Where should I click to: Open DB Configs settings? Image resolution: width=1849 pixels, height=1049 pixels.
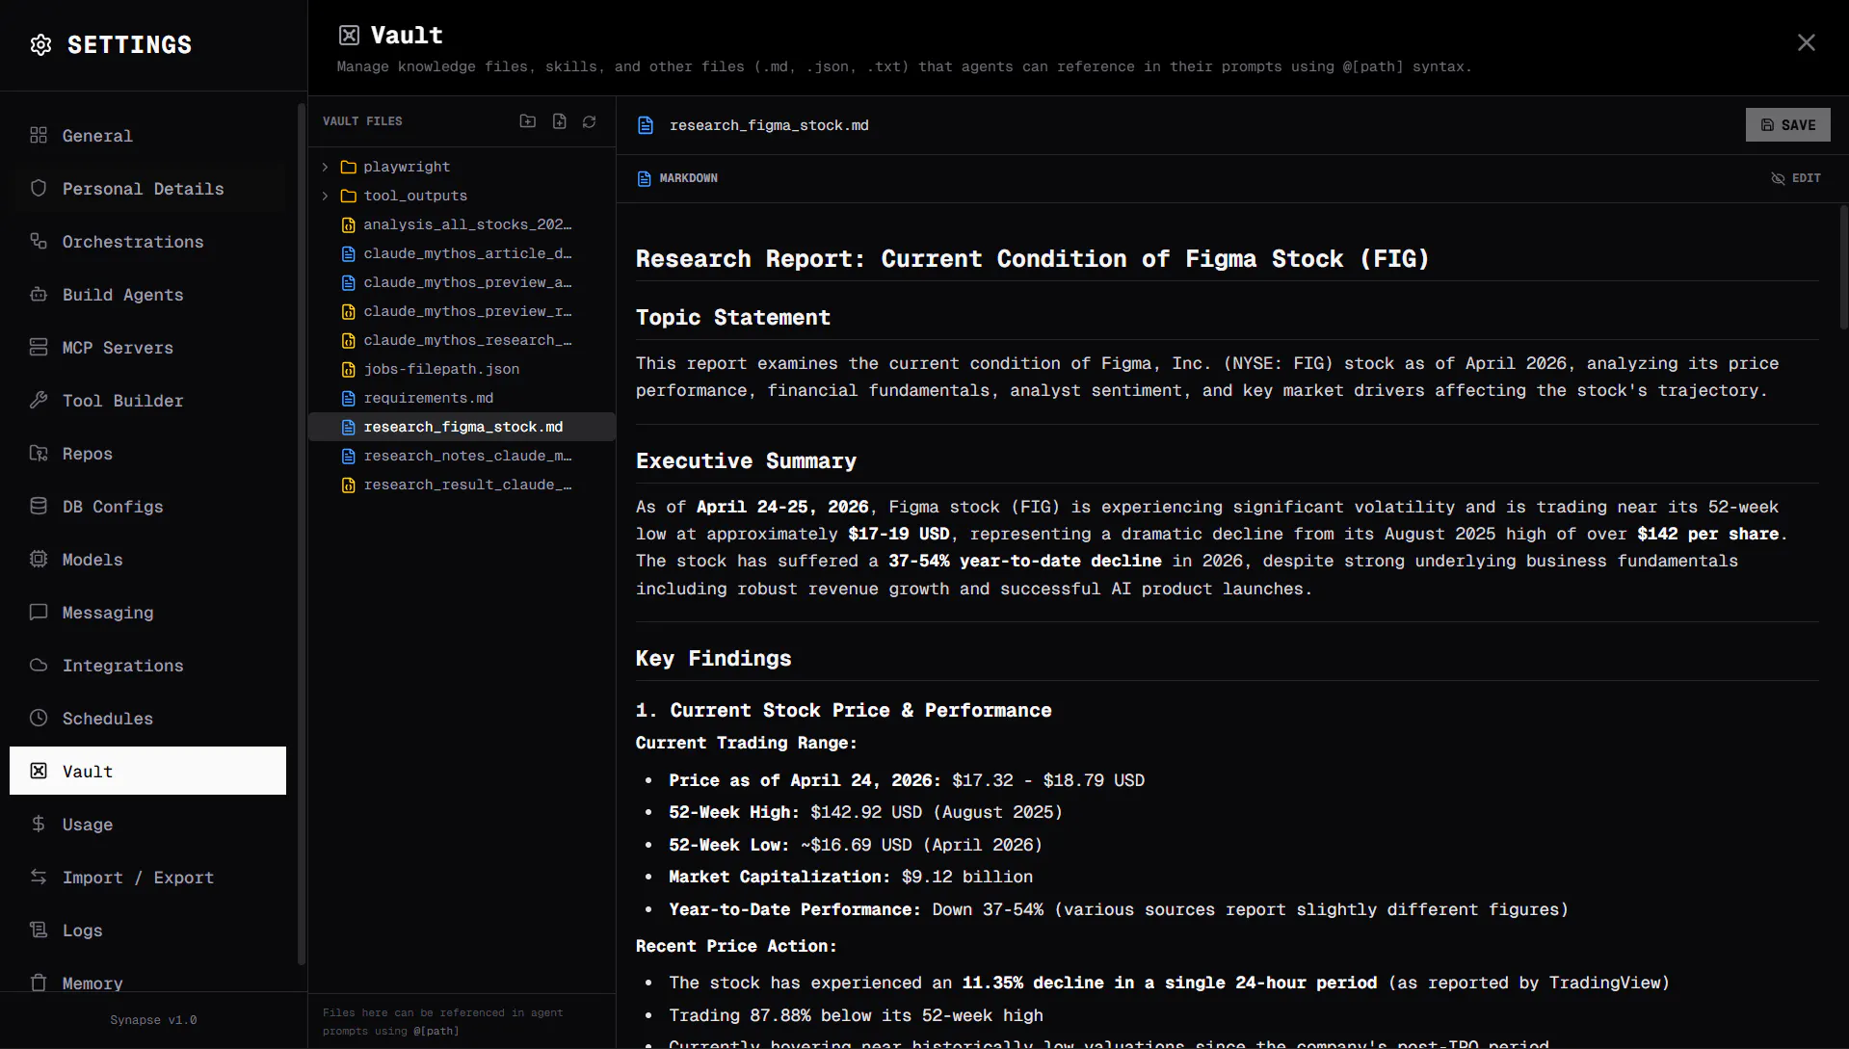(x=147, y=507)
